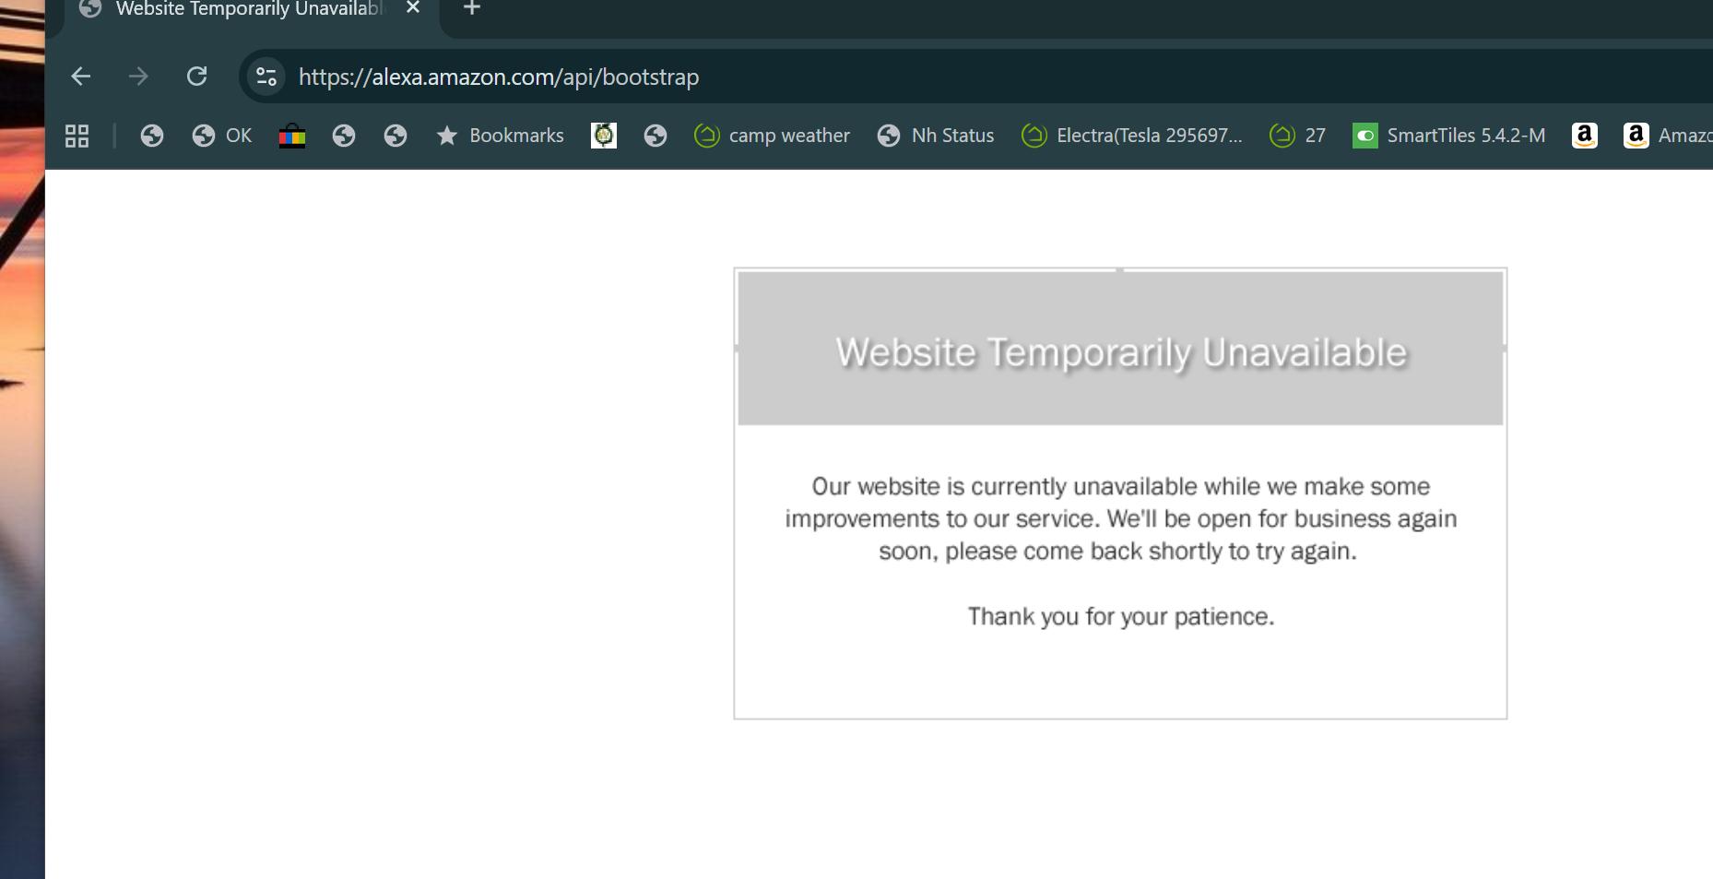The height and width of the screenshot is (879, 1713).
Task: Open the Amazon bookmark with partial label
Action: (1667, 136)
